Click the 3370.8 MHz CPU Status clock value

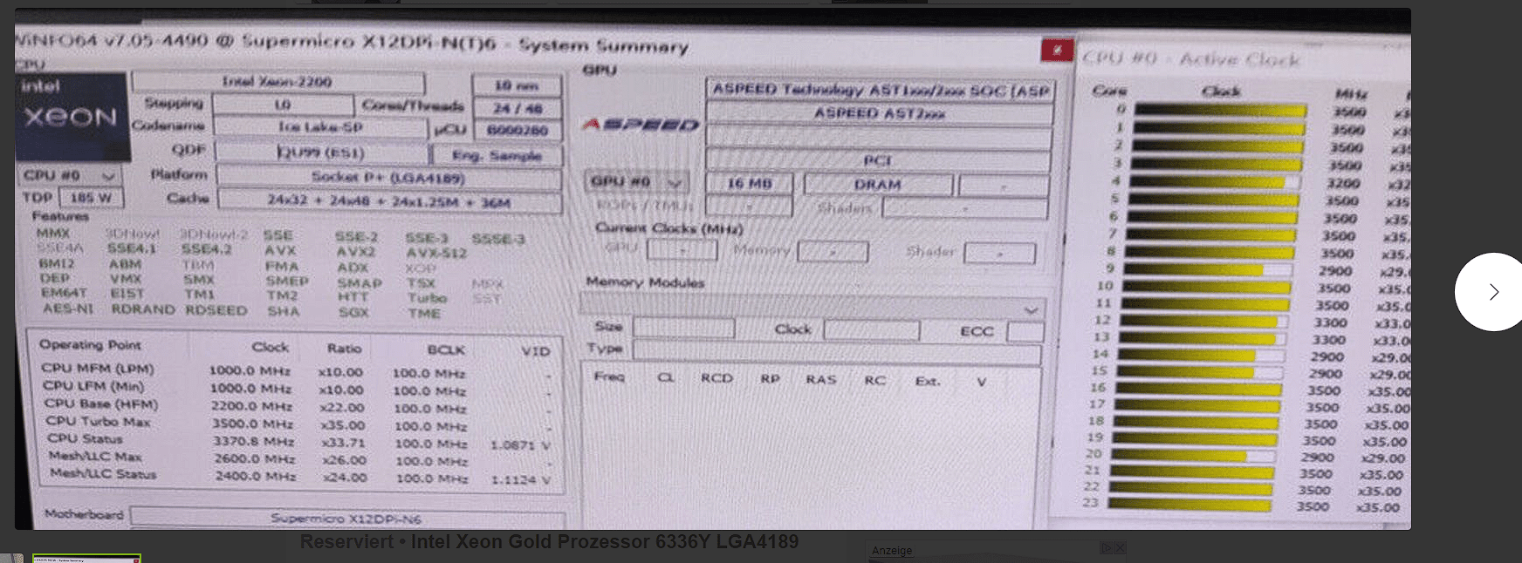[253, 441]
